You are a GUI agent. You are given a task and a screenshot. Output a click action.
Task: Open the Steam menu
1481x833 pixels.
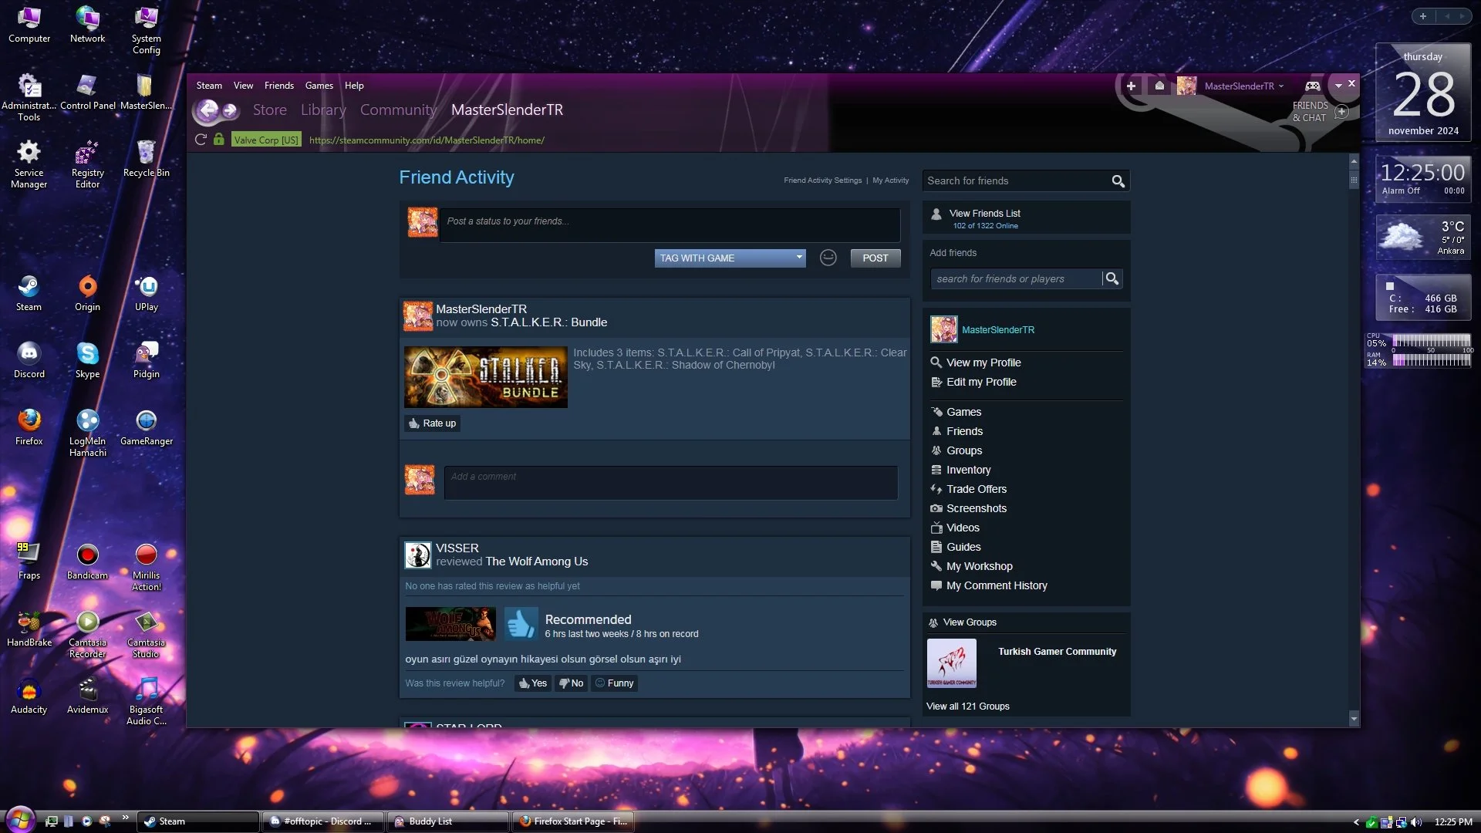[x=209, y=86]
